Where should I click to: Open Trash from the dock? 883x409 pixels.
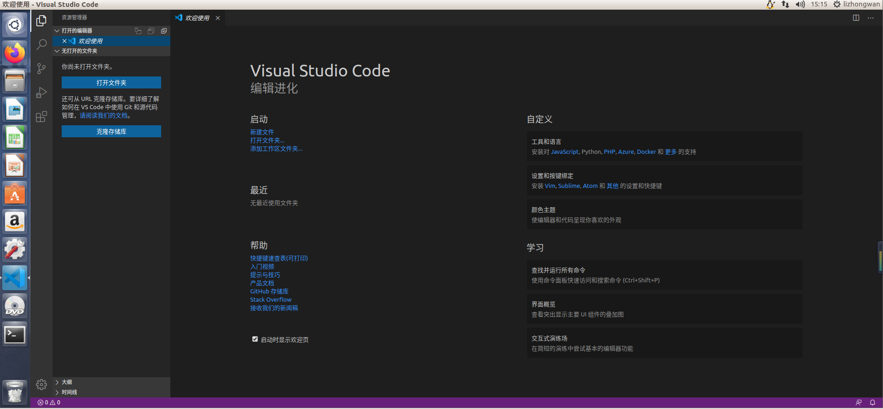click(15, 392)
